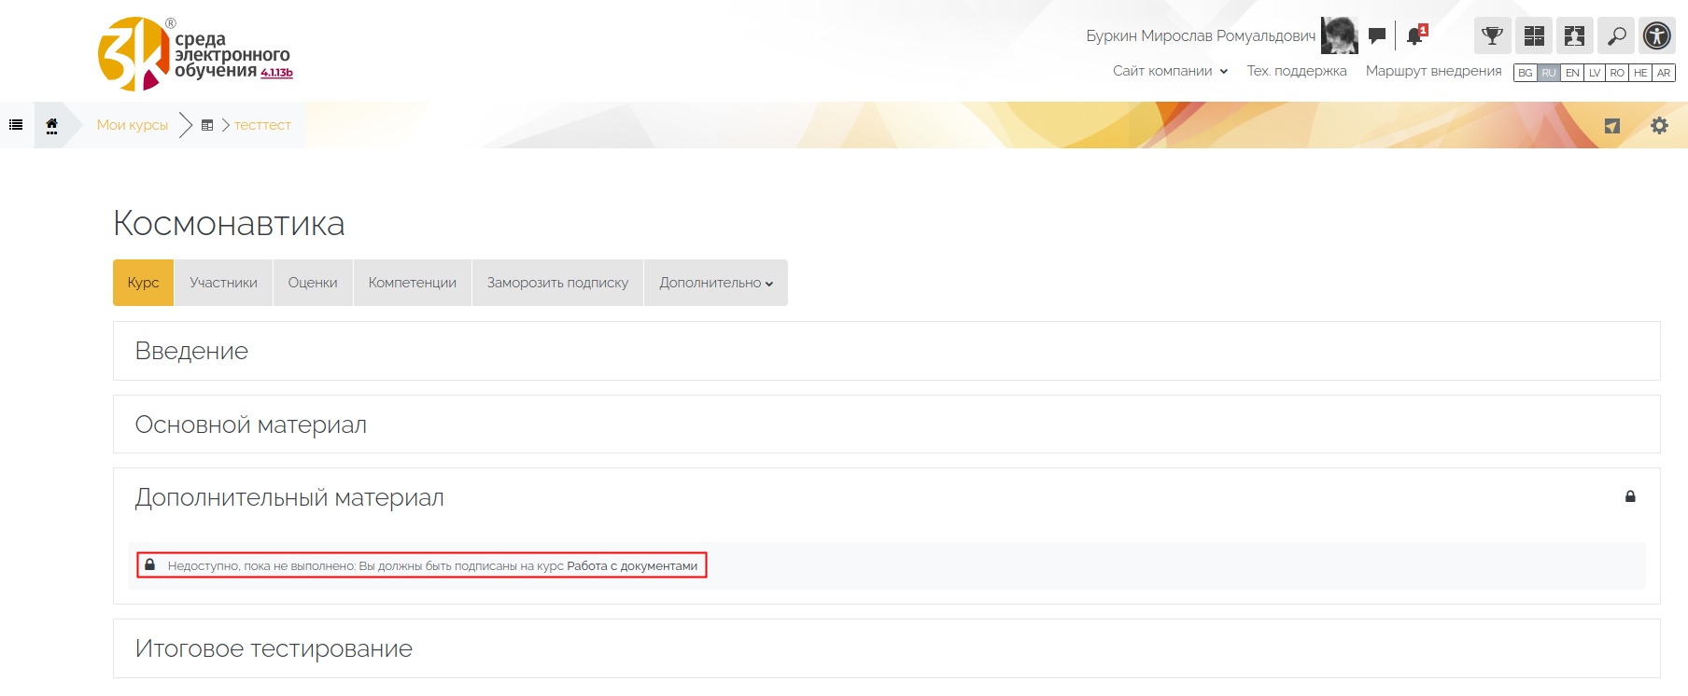The height and width of the screenshot is (696, 1688).
Task: Select the HE language option
Action: pyautogui.click(x=1640, y=73)
